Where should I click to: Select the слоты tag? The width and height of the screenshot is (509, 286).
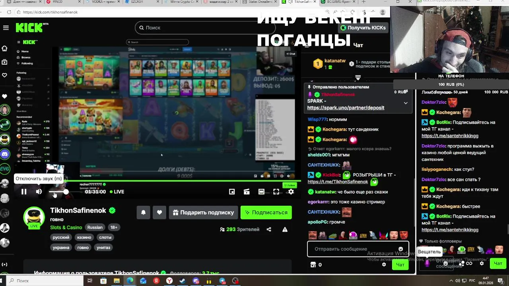(105, 237)
